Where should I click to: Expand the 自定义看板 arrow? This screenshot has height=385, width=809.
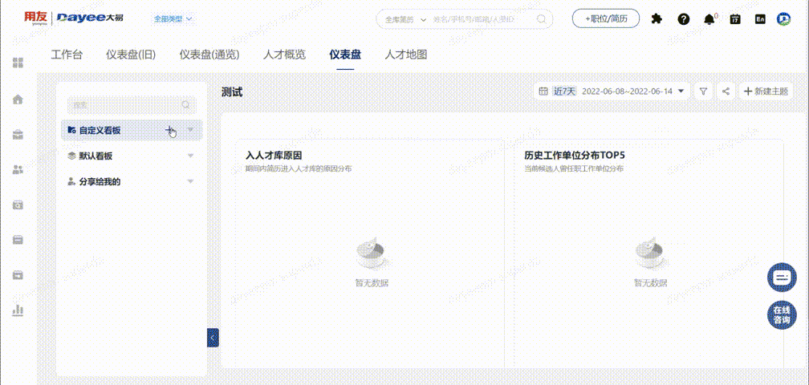[190, 130]
